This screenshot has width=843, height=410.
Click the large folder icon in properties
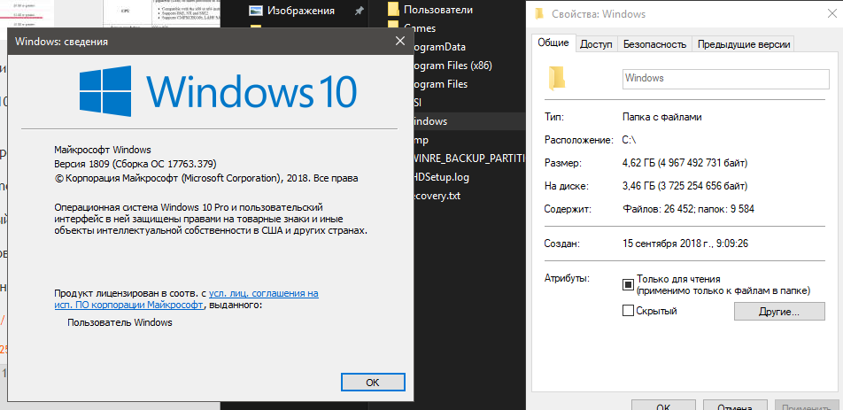coord(556,78)
